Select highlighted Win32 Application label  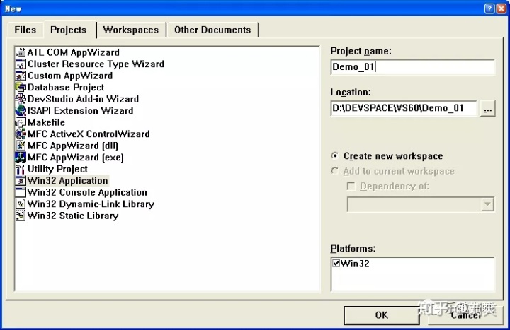(x=68, y=181)
